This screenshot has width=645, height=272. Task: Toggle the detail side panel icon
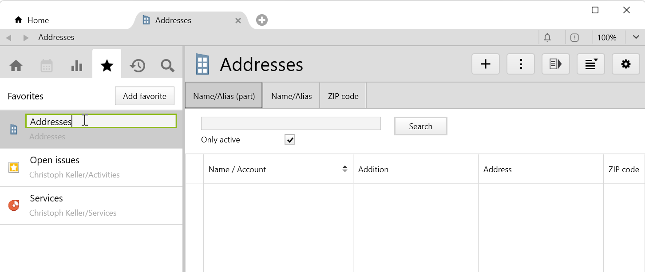click(556, 64)
